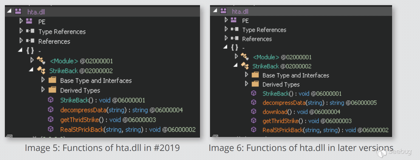This screenshot has height=160, width=420.
Task: Expand the <Module> node in Image 5
Action: [32, 60]
